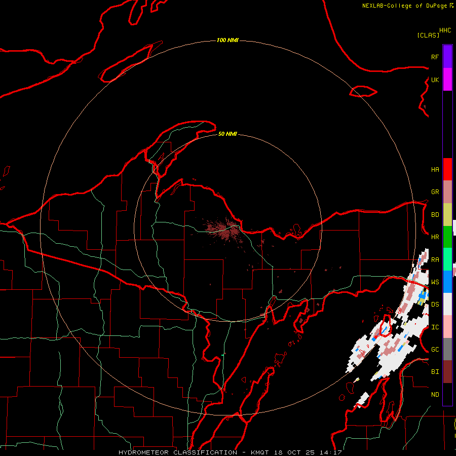456x456 pixels.
Task: Click the "BD" legend label
Action: click(x=435, y=215)
